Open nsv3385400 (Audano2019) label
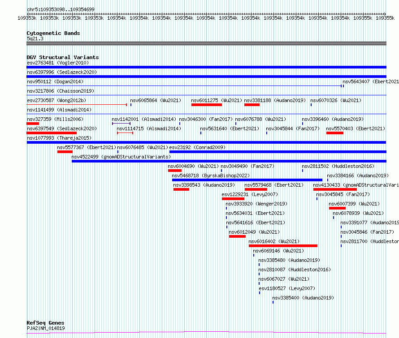Screen dimensions: 399x338 (x=303, y=298)
